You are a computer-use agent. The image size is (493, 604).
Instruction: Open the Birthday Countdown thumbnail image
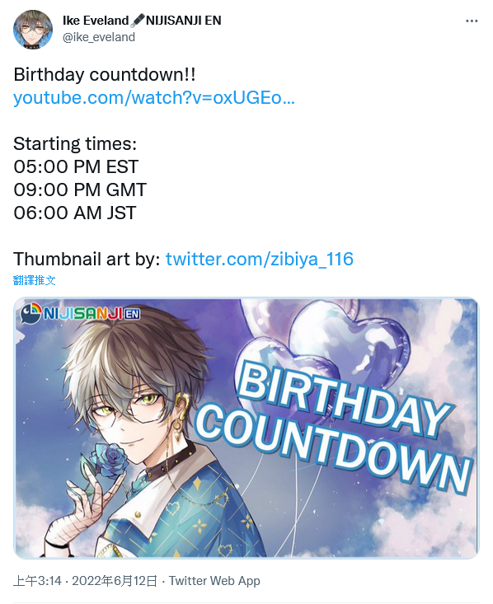[x=246, y=428]
